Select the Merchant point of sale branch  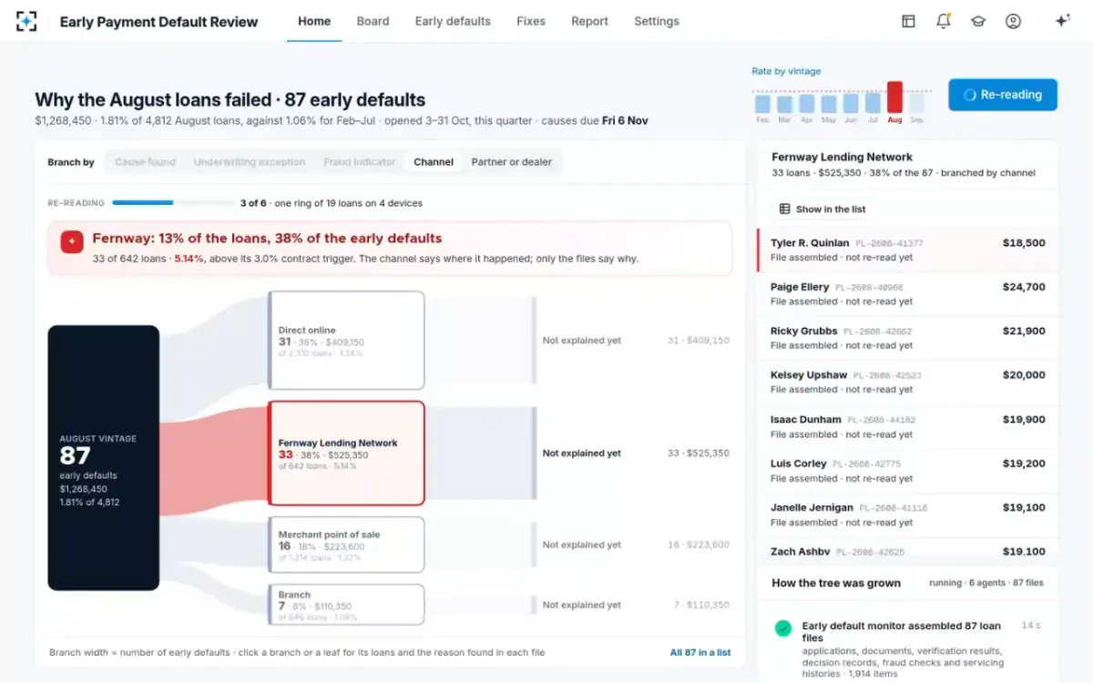point(347,545)
